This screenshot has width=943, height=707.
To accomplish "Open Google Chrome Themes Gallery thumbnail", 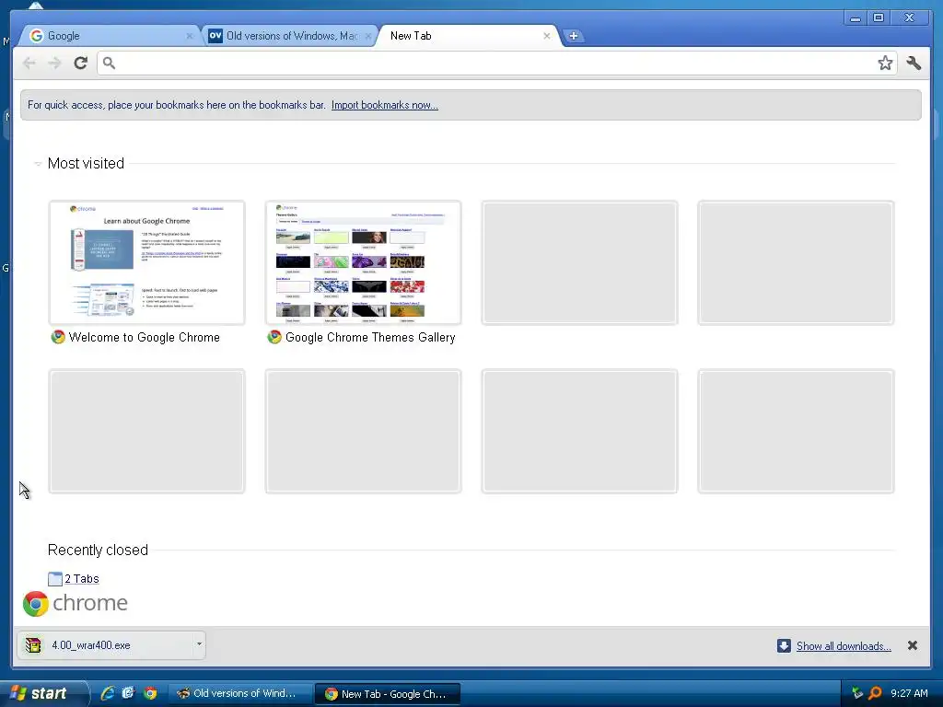I will click(x=363, y=262).
